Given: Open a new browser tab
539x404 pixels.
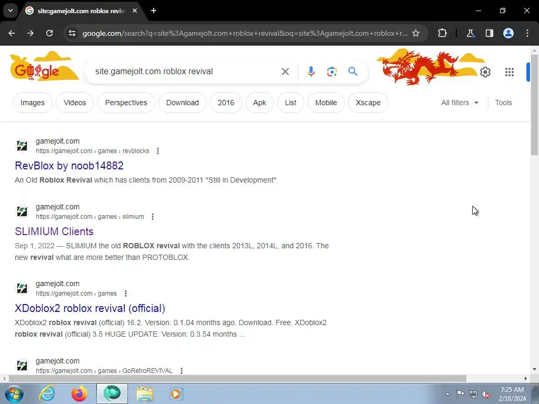Looking at the screenshot, I should [154, 11].
